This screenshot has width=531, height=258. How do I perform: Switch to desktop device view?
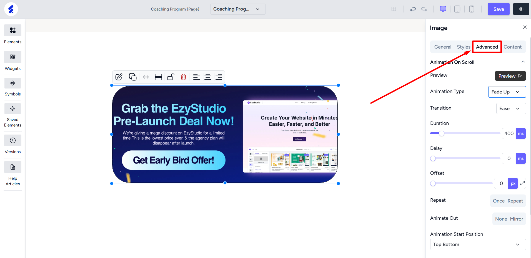(443, 9)
